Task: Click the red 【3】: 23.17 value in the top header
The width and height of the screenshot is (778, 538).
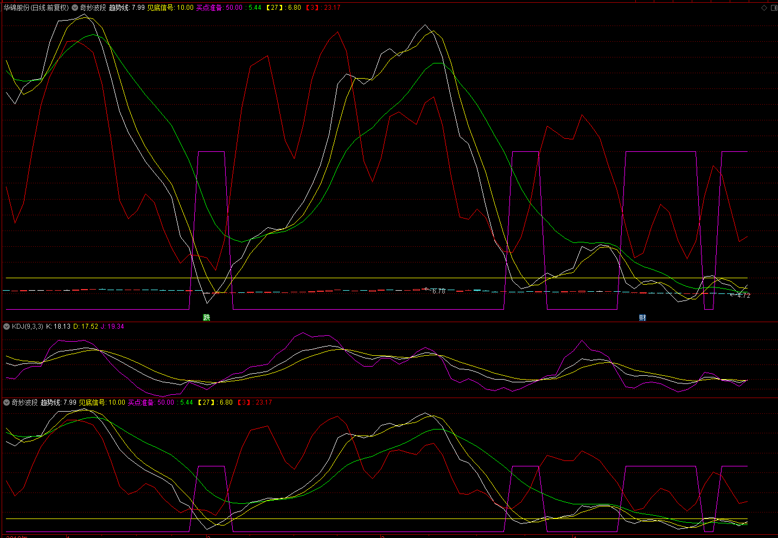Action: (322, 8)
